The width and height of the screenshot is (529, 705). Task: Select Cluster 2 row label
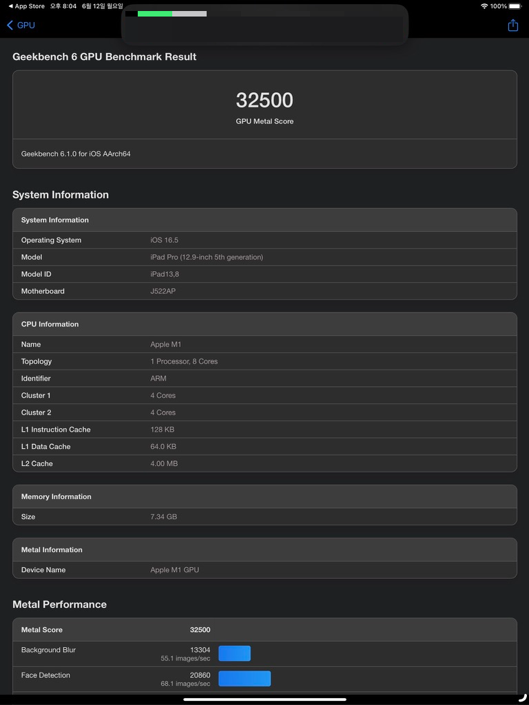[36, 413]
